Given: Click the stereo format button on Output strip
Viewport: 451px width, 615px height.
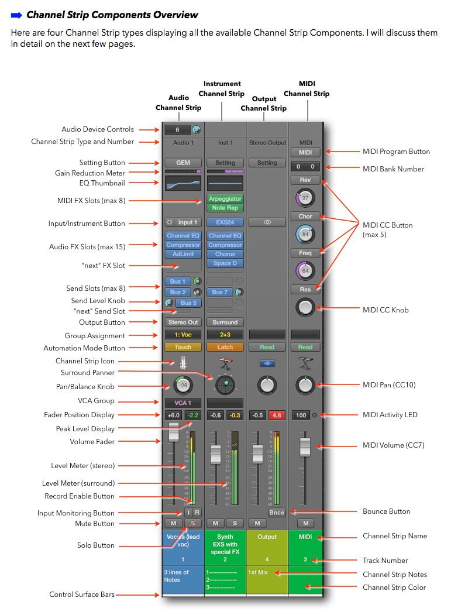Looking at the screenshot, I should (x=267, y=222).
